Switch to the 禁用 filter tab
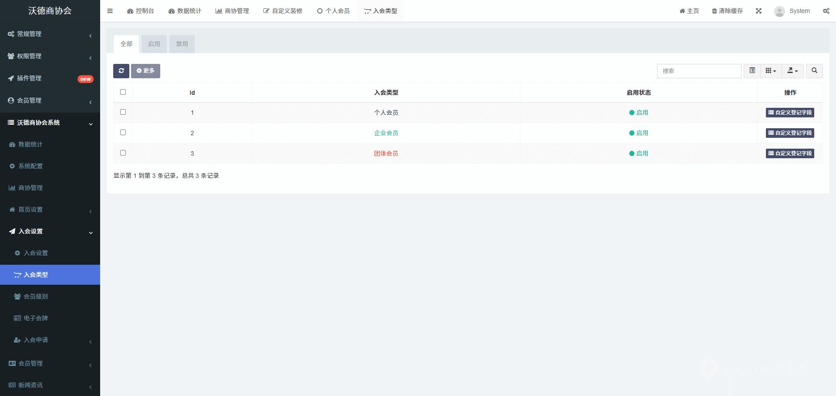 pyautogui.click(x=182, y=44)
